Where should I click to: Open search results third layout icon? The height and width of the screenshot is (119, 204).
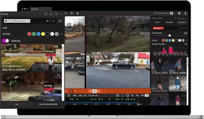click(x=183, y=18)
